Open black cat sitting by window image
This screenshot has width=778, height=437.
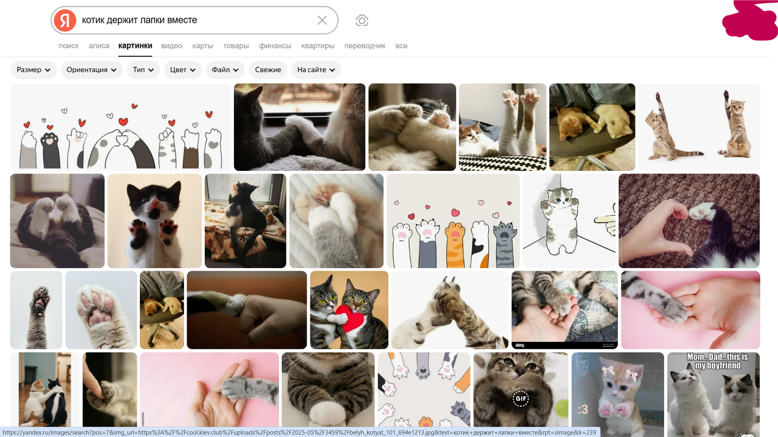(245, 221)
